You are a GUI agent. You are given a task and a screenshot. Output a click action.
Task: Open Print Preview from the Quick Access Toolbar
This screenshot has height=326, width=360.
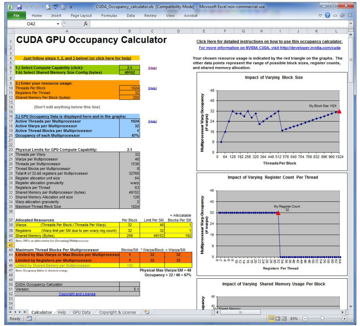(48, 7)
